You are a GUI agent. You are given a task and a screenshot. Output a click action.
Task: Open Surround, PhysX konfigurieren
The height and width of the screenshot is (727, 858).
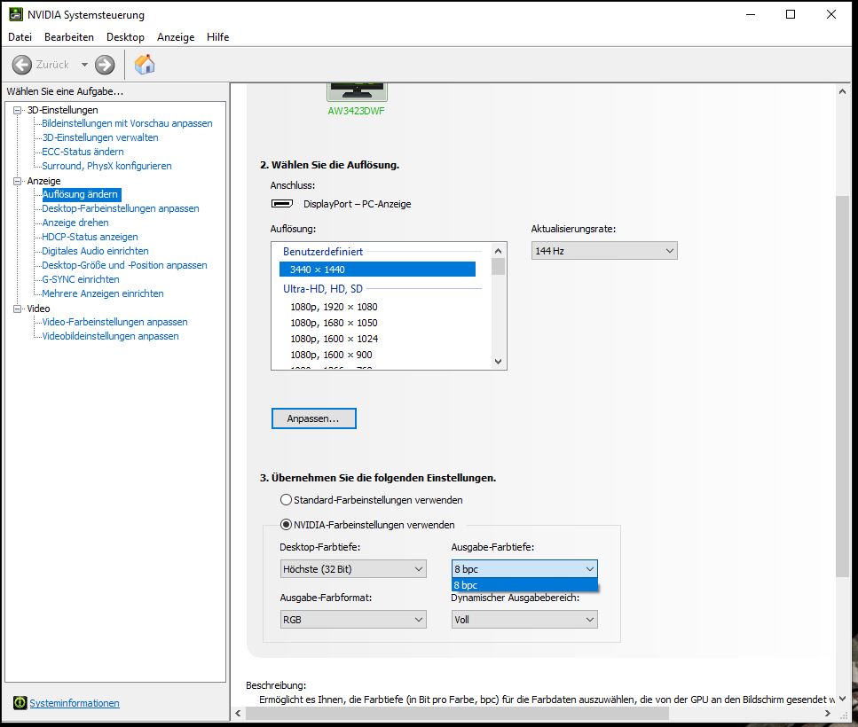tap(106, 166)
